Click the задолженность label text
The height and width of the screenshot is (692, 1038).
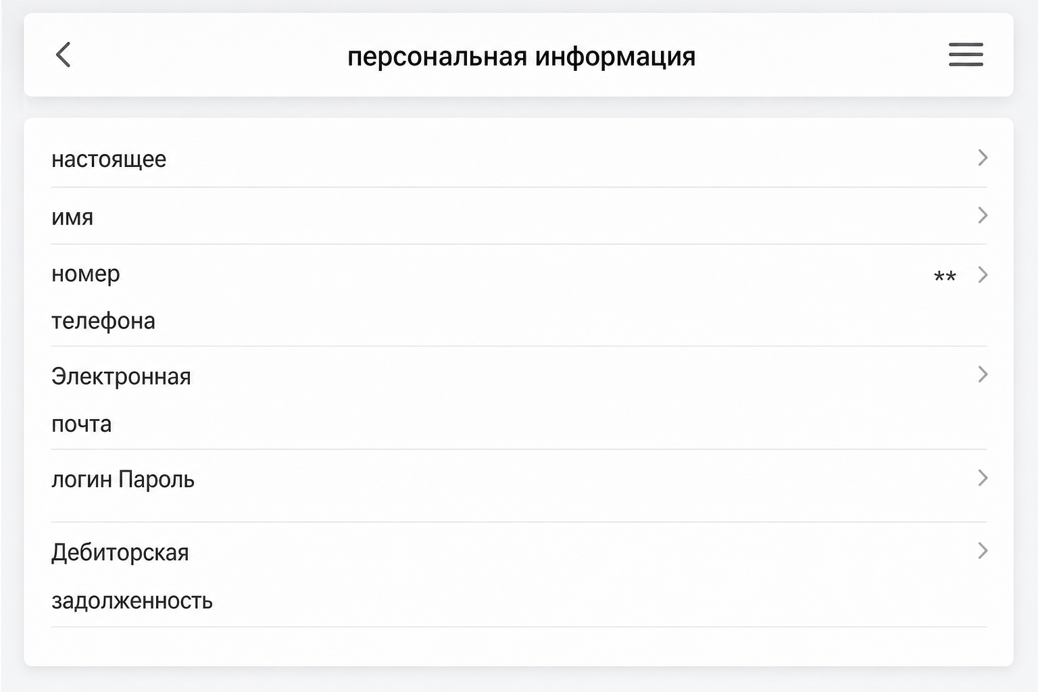(x=132, y=601)
